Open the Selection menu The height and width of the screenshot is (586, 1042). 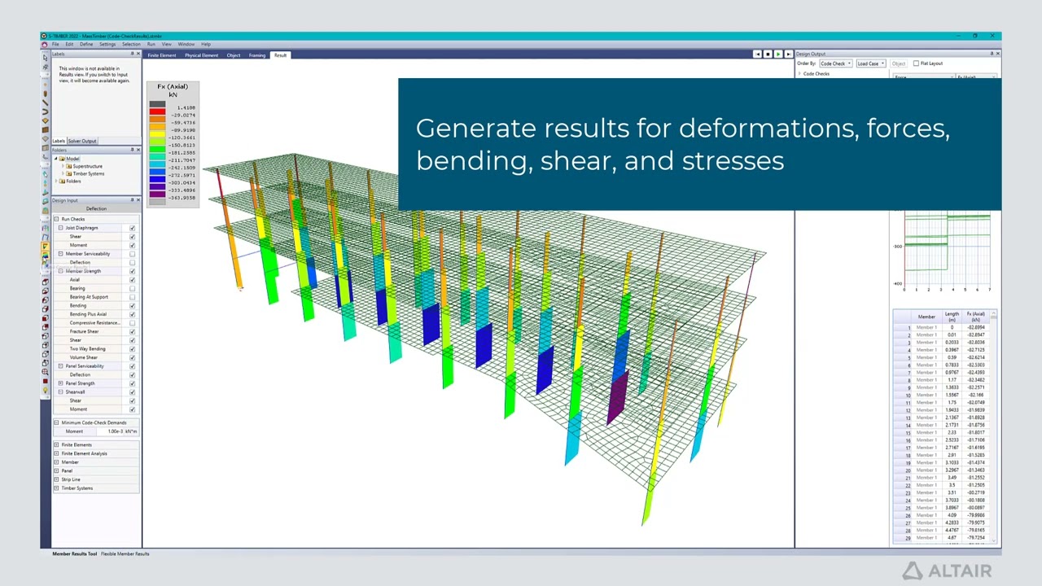[131, 44]
